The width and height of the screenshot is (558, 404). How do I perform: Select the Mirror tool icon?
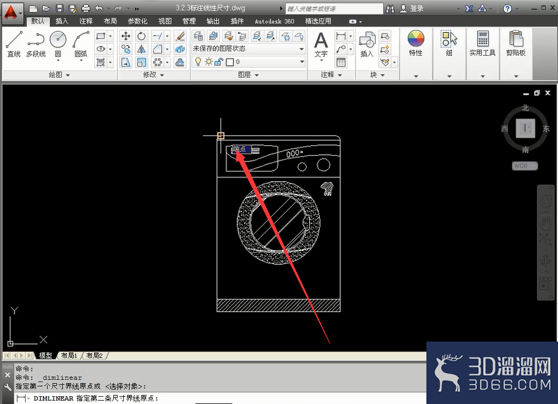(141, 49)
